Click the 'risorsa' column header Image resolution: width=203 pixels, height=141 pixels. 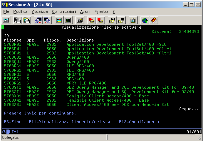click(x=13, y=40)
